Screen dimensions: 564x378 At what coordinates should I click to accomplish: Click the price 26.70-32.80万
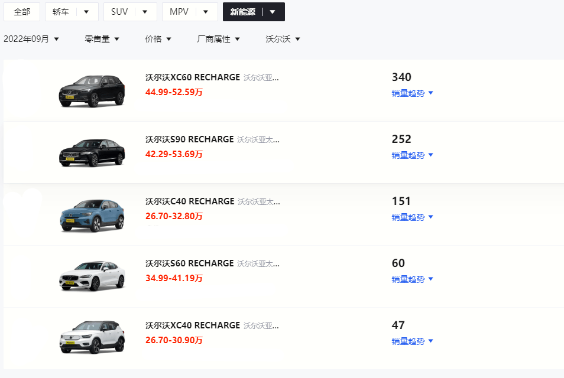(174, 216)
